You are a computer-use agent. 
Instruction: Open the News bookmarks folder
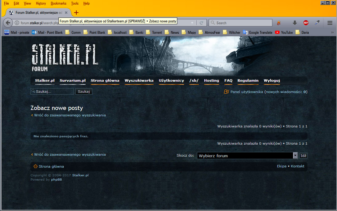click(x=172, y=32)
